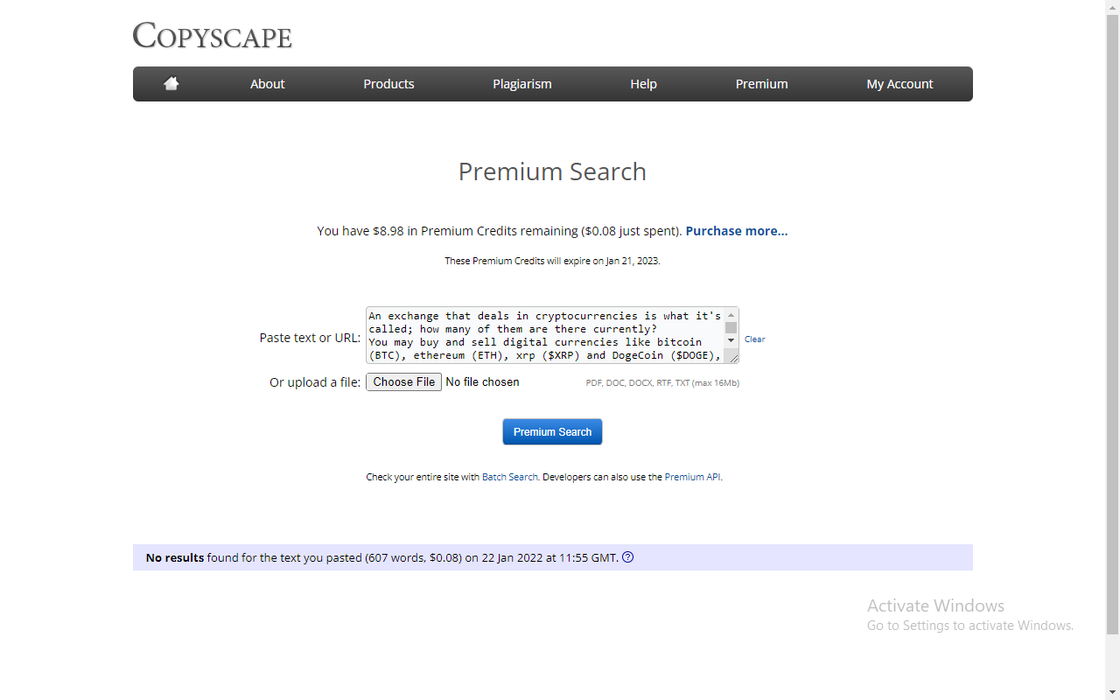Click the text area scroll down arrow
1120x700 pixels.
(x=731, y=340)
